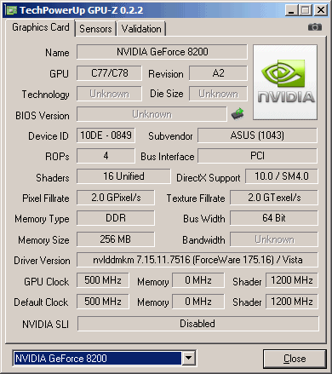Click the camera screenshot icon
332x374 pixels.
click(x=315, y=27)
